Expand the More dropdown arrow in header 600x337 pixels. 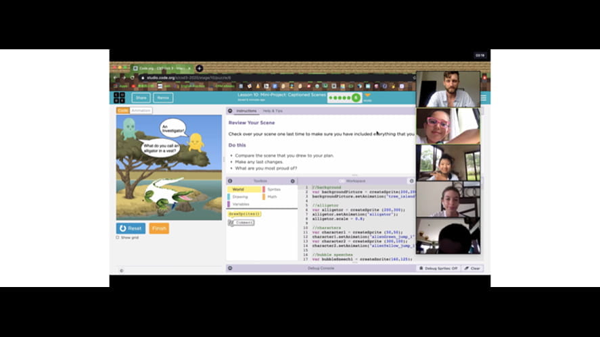click(x=367, y=95)
